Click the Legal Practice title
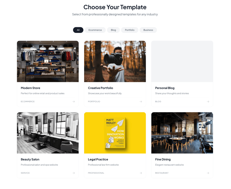 [x=98, y=160]
